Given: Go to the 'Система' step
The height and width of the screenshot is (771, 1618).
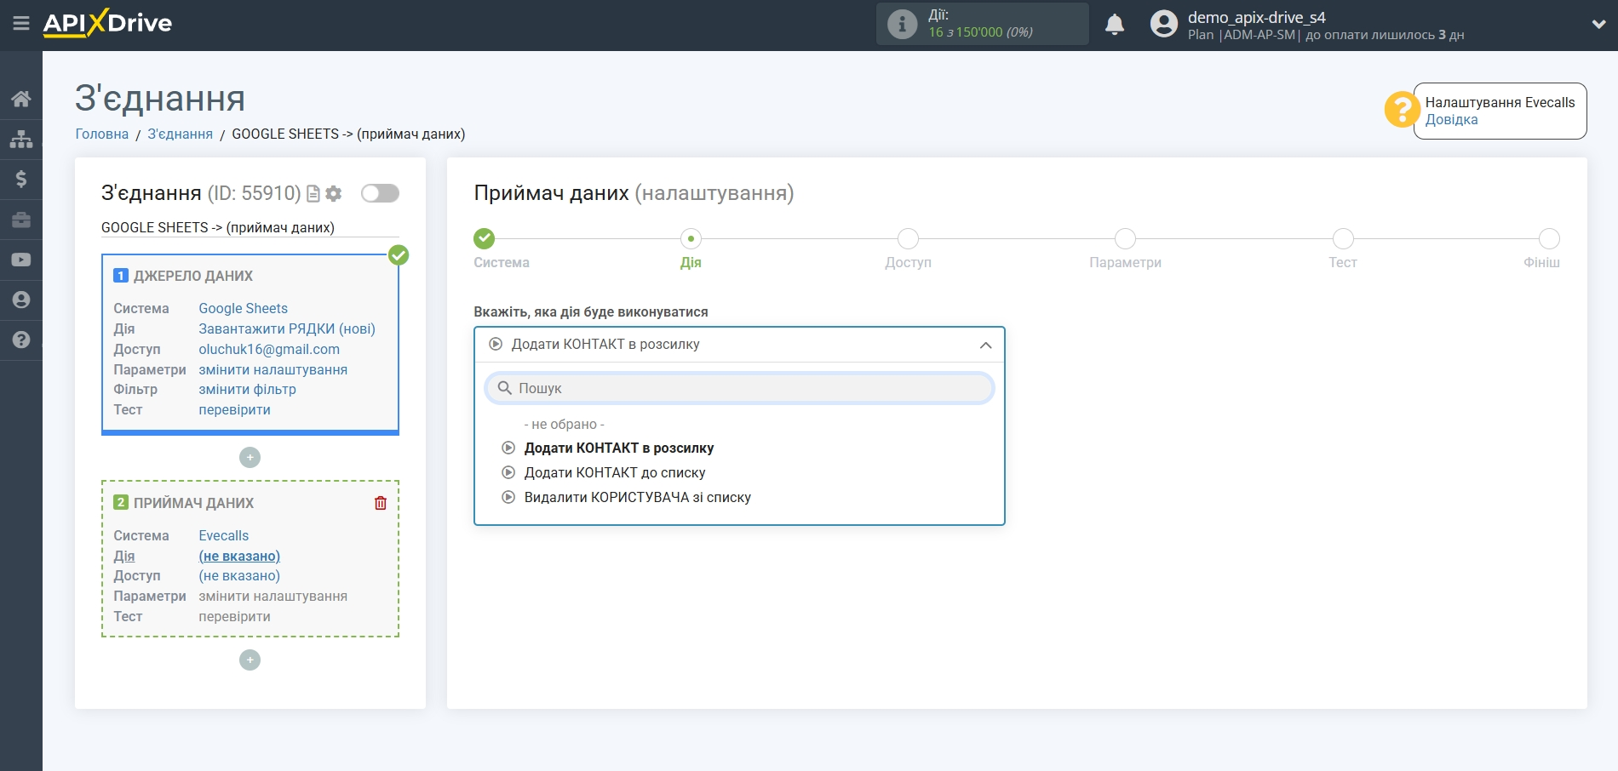Looking at the screenshot, I should (x=485, y=239).
